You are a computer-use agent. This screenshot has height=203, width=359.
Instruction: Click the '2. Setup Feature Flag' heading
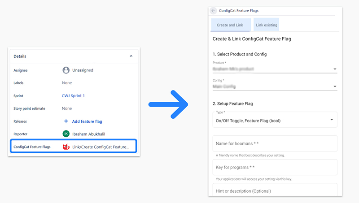[x=232, y=104]
